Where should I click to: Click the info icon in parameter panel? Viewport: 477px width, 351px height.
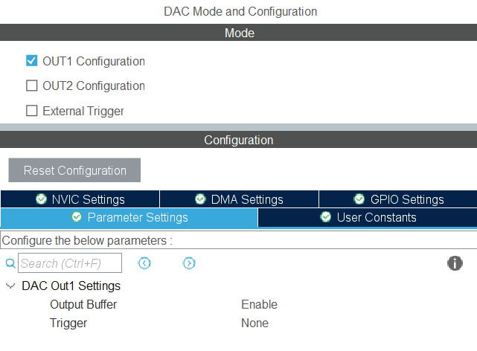455,263
